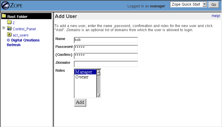Click the Control_Panel folder icon
Image resolution: width=222 pixels, height=127 pixels.
(9, 29)
